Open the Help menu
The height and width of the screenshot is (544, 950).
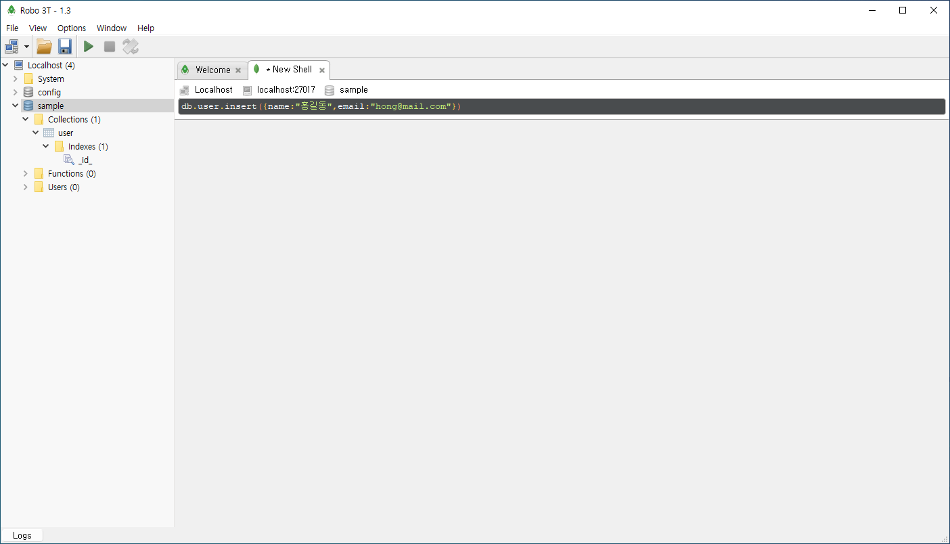146,28
